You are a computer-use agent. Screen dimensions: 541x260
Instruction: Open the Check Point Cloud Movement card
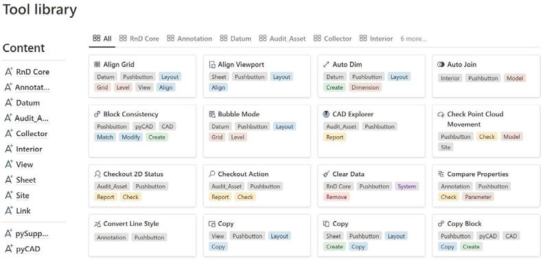click(486, 131)
